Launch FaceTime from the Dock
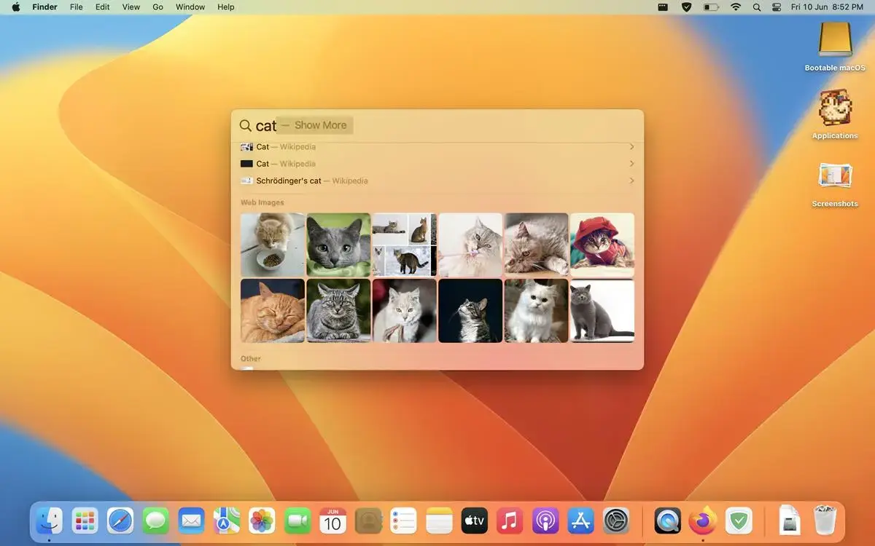 pyautogui.click(x=297, y=521)
